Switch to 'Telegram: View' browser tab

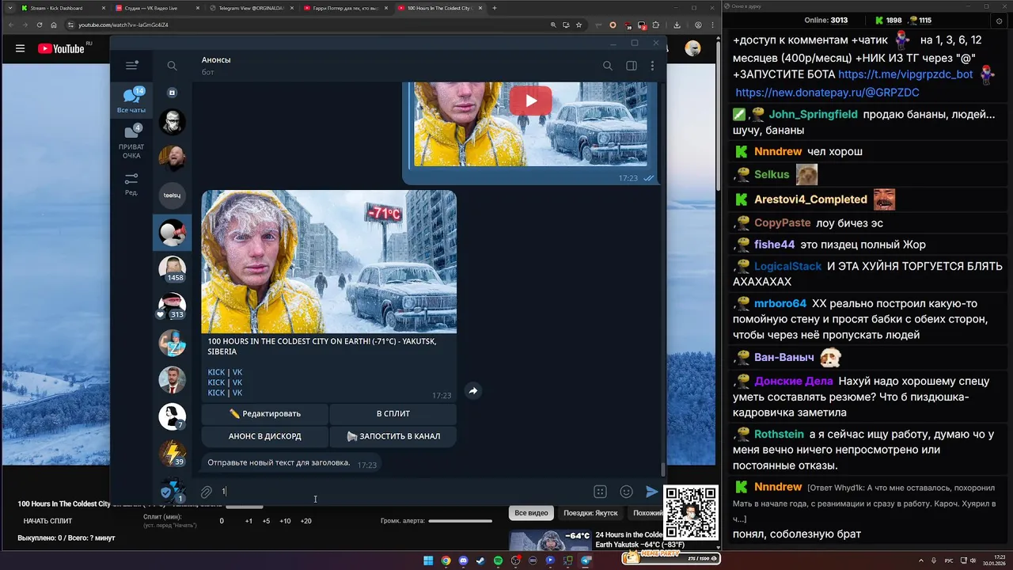point(250,8)
